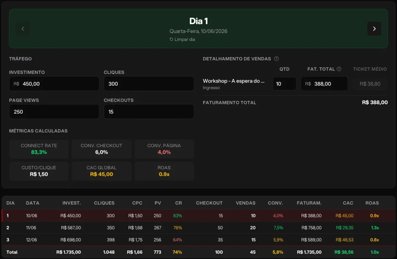This screenshot has width=397, height=259.
Task: Edit the Fat. Total R$ 388,00 field
Action: click(x=324, y=84)
